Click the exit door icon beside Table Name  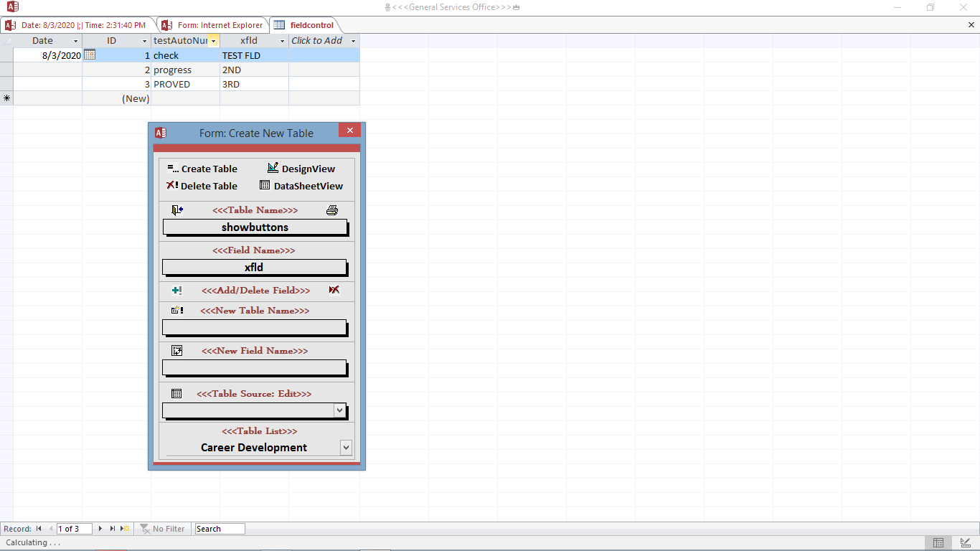pyautogui.click(x=177, y=210)
